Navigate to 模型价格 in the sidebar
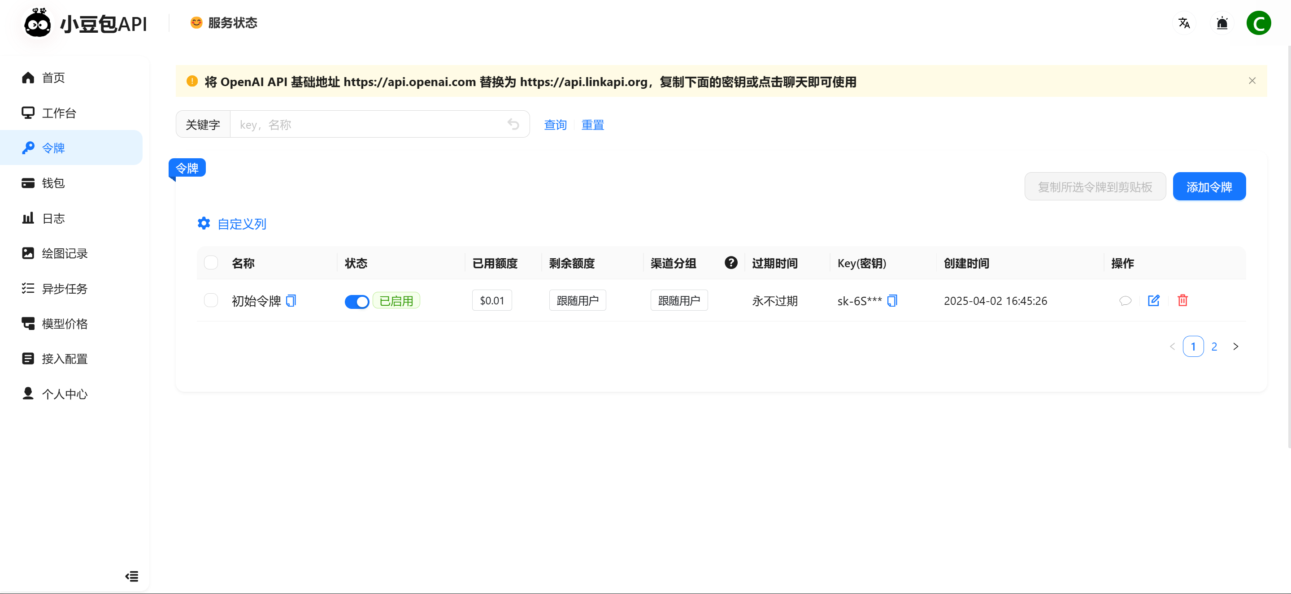Screen dimensions: 1291x594 click(x=64, y=324)
